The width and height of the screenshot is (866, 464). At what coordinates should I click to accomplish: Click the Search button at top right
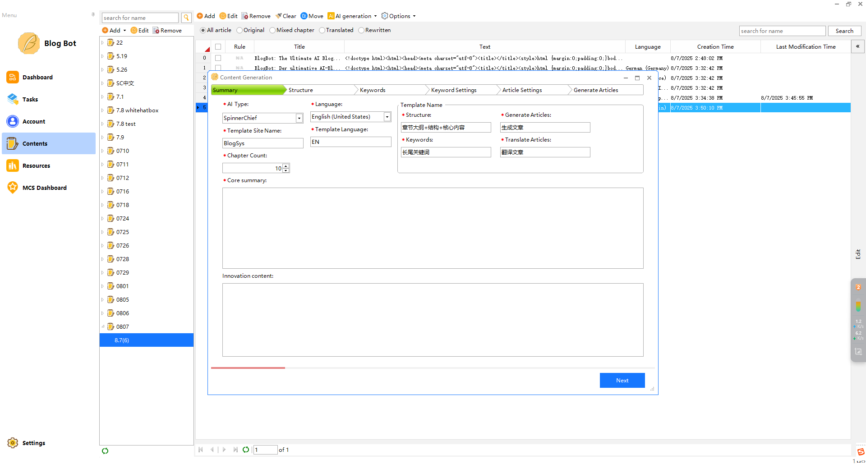(x=844, y=31)
